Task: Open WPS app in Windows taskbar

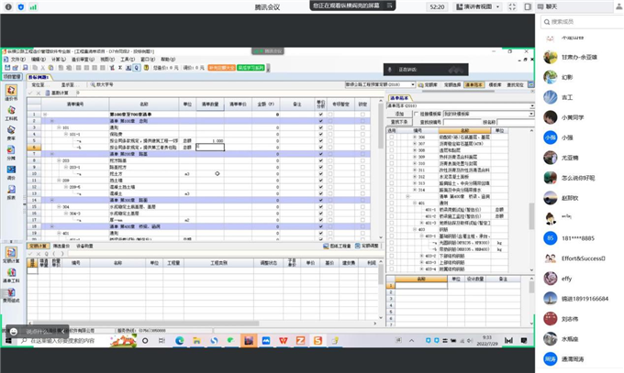Action: pyautogui.click(x=281, y=340)
